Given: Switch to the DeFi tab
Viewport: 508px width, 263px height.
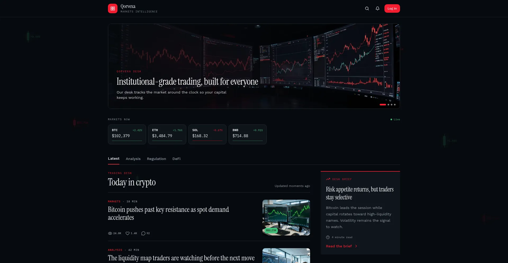Looking at the screenshot, I should (176, 159).
